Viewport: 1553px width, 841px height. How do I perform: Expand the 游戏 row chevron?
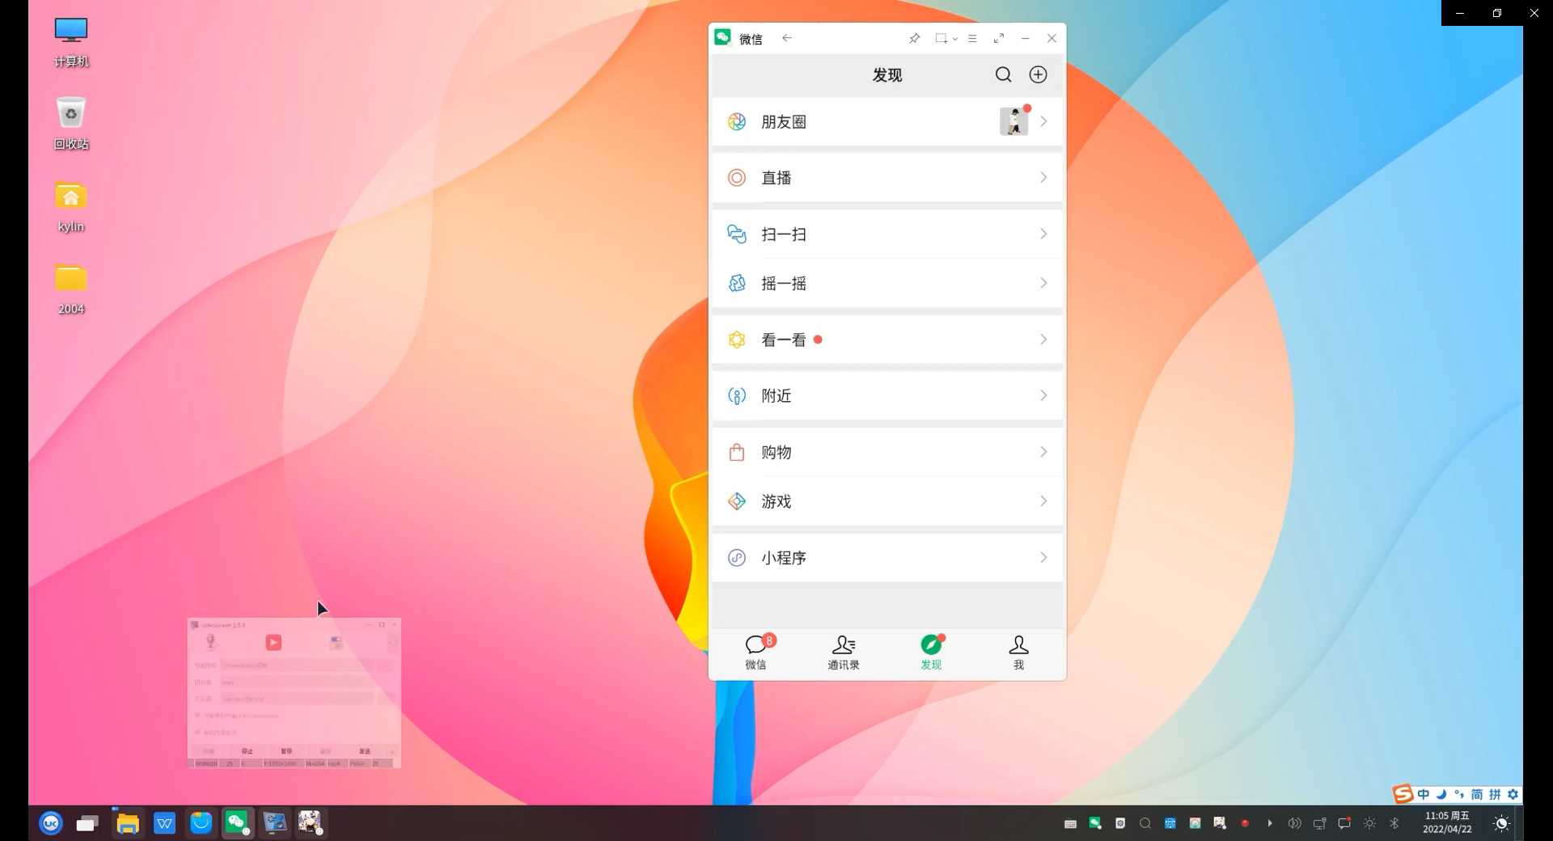[x=1043, y=501]
